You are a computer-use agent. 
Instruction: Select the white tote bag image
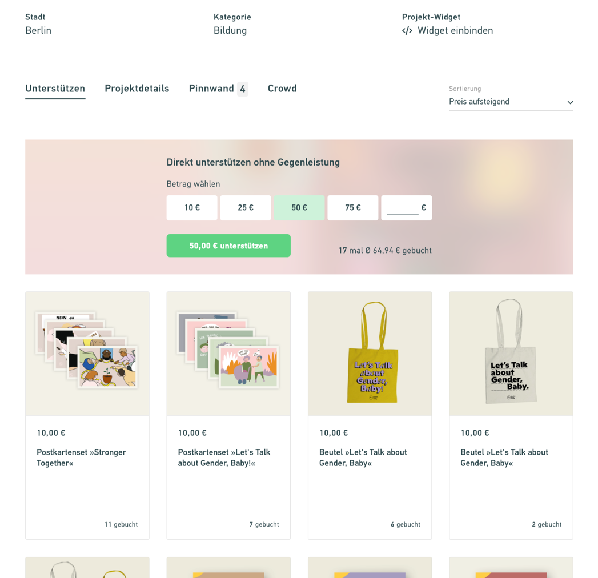(x=511, y=354)
